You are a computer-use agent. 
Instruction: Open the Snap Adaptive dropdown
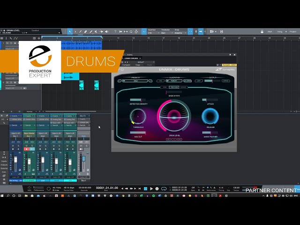[180, 33]
